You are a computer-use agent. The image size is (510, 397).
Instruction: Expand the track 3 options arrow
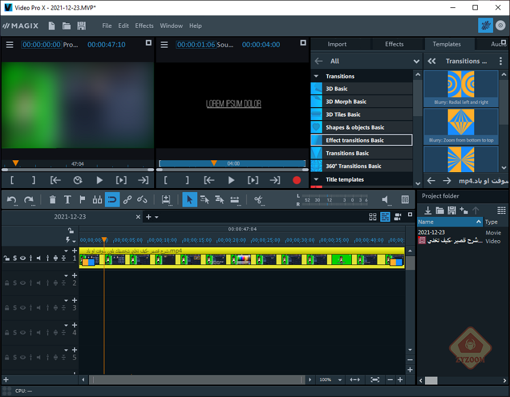point(66,300)
